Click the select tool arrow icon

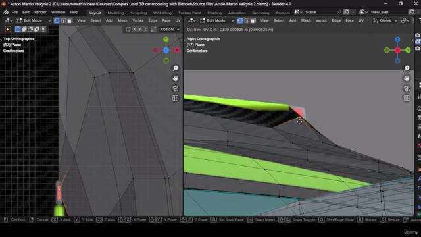pos(8,29)
